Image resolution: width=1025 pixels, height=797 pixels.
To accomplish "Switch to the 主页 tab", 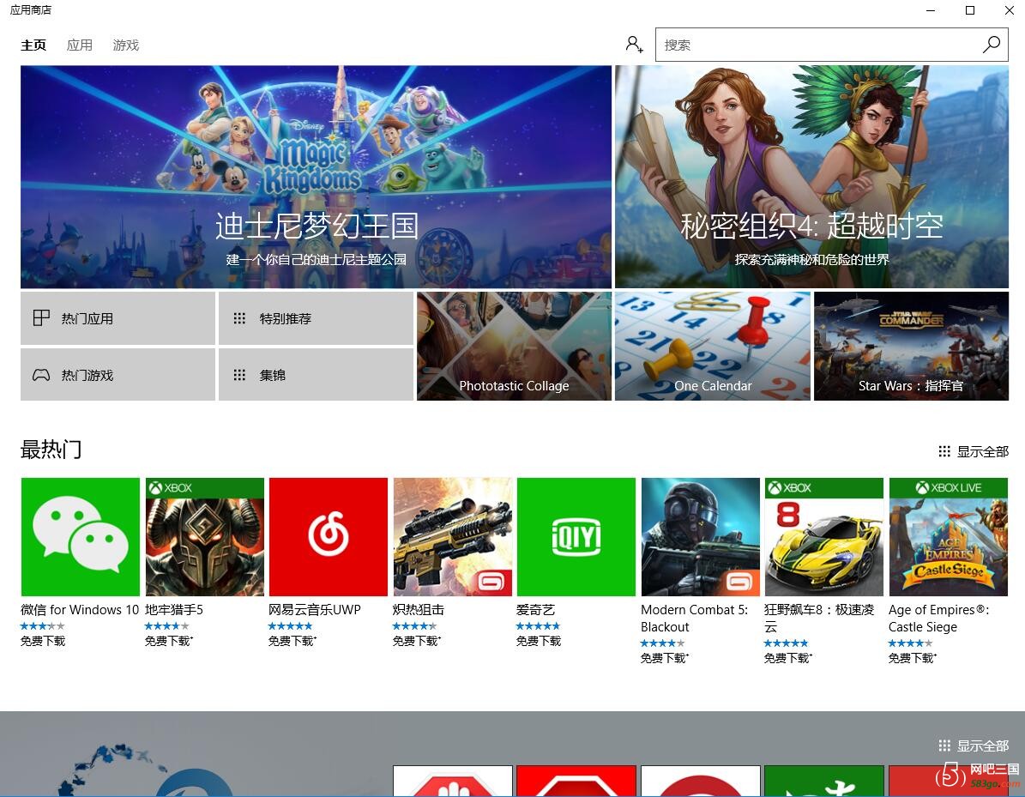I will click(x=33, y=45).
